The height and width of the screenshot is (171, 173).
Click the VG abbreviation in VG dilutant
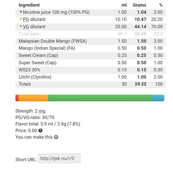(x=26, y=27)
